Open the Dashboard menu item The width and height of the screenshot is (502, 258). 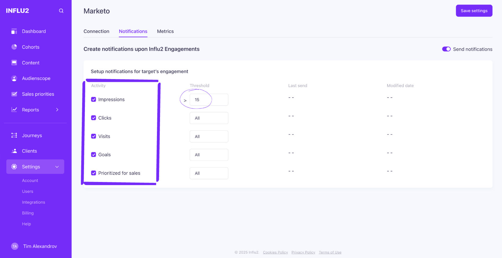click(34, 31)
